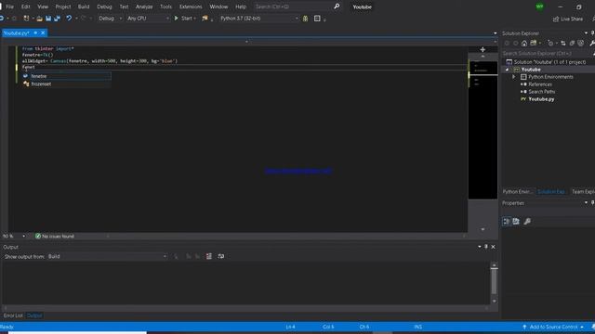This screenshot has height=334, width=595.
Task: Click the Live Share button
Action: (x=568, y=19)
